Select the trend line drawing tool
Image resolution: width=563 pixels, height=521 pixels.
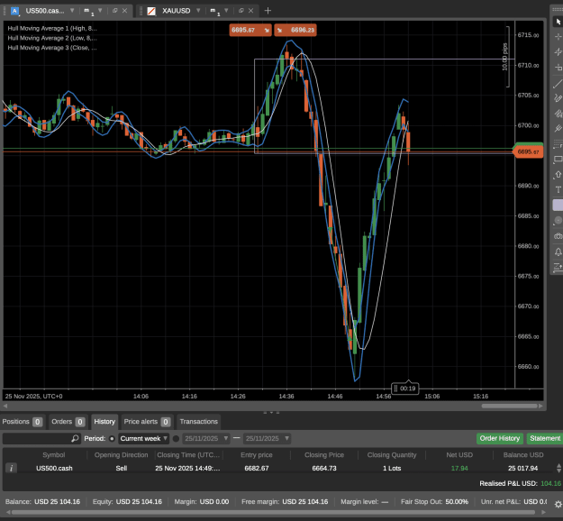[x=558, y=84]
